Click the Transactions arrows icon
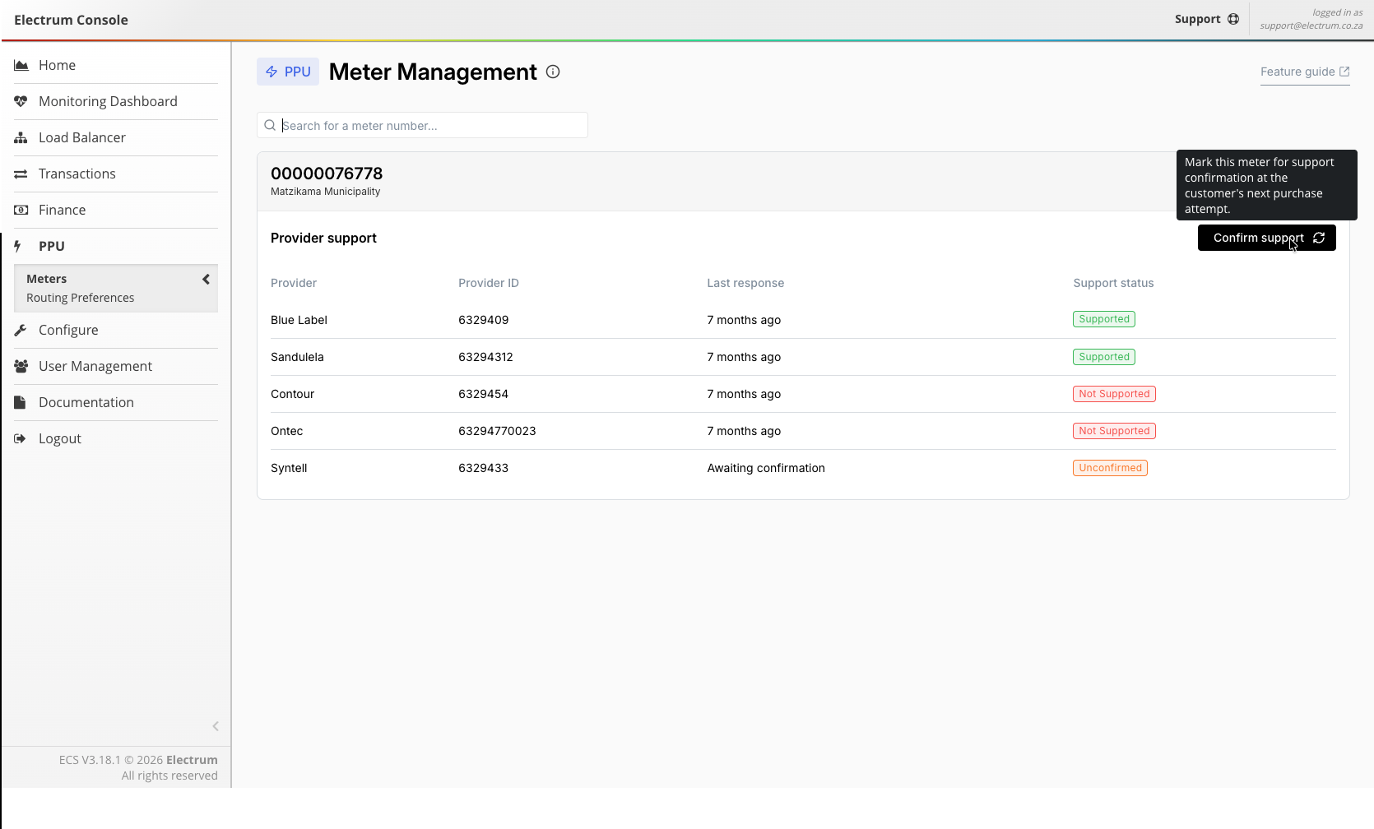The height and width of the screenshot is (829, 1374). click(x=21, y=174)
